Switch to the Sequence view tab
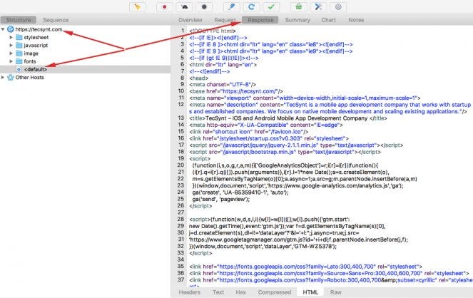This screenshot has height=298, width=473. click(x=56, y=20)
